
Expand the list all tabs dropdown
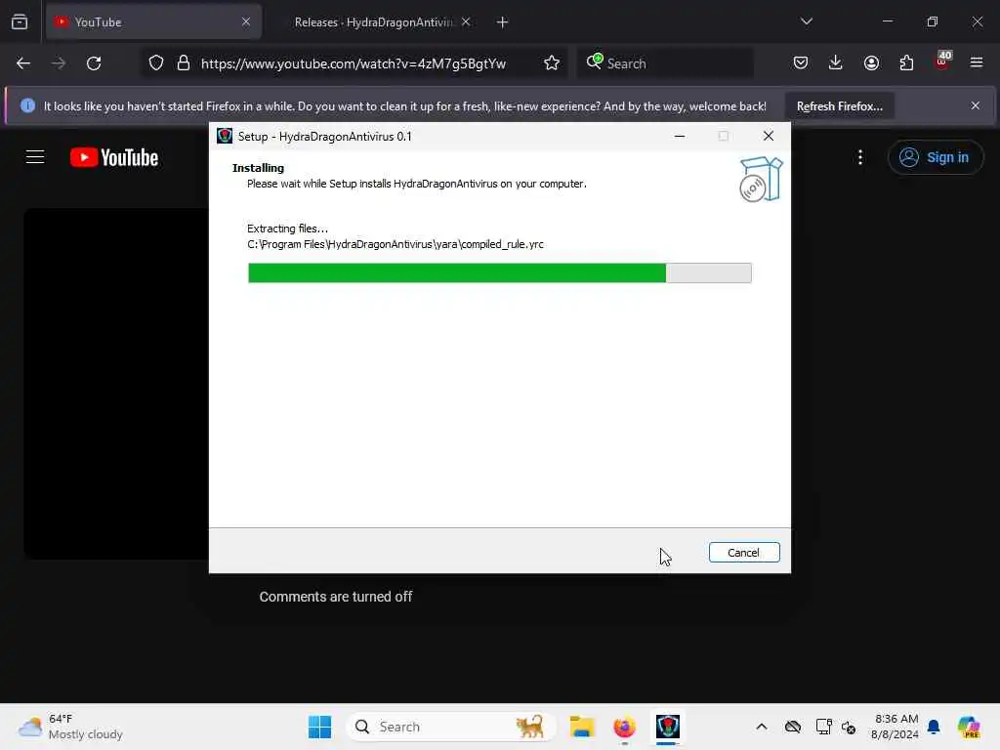(806, 21)
